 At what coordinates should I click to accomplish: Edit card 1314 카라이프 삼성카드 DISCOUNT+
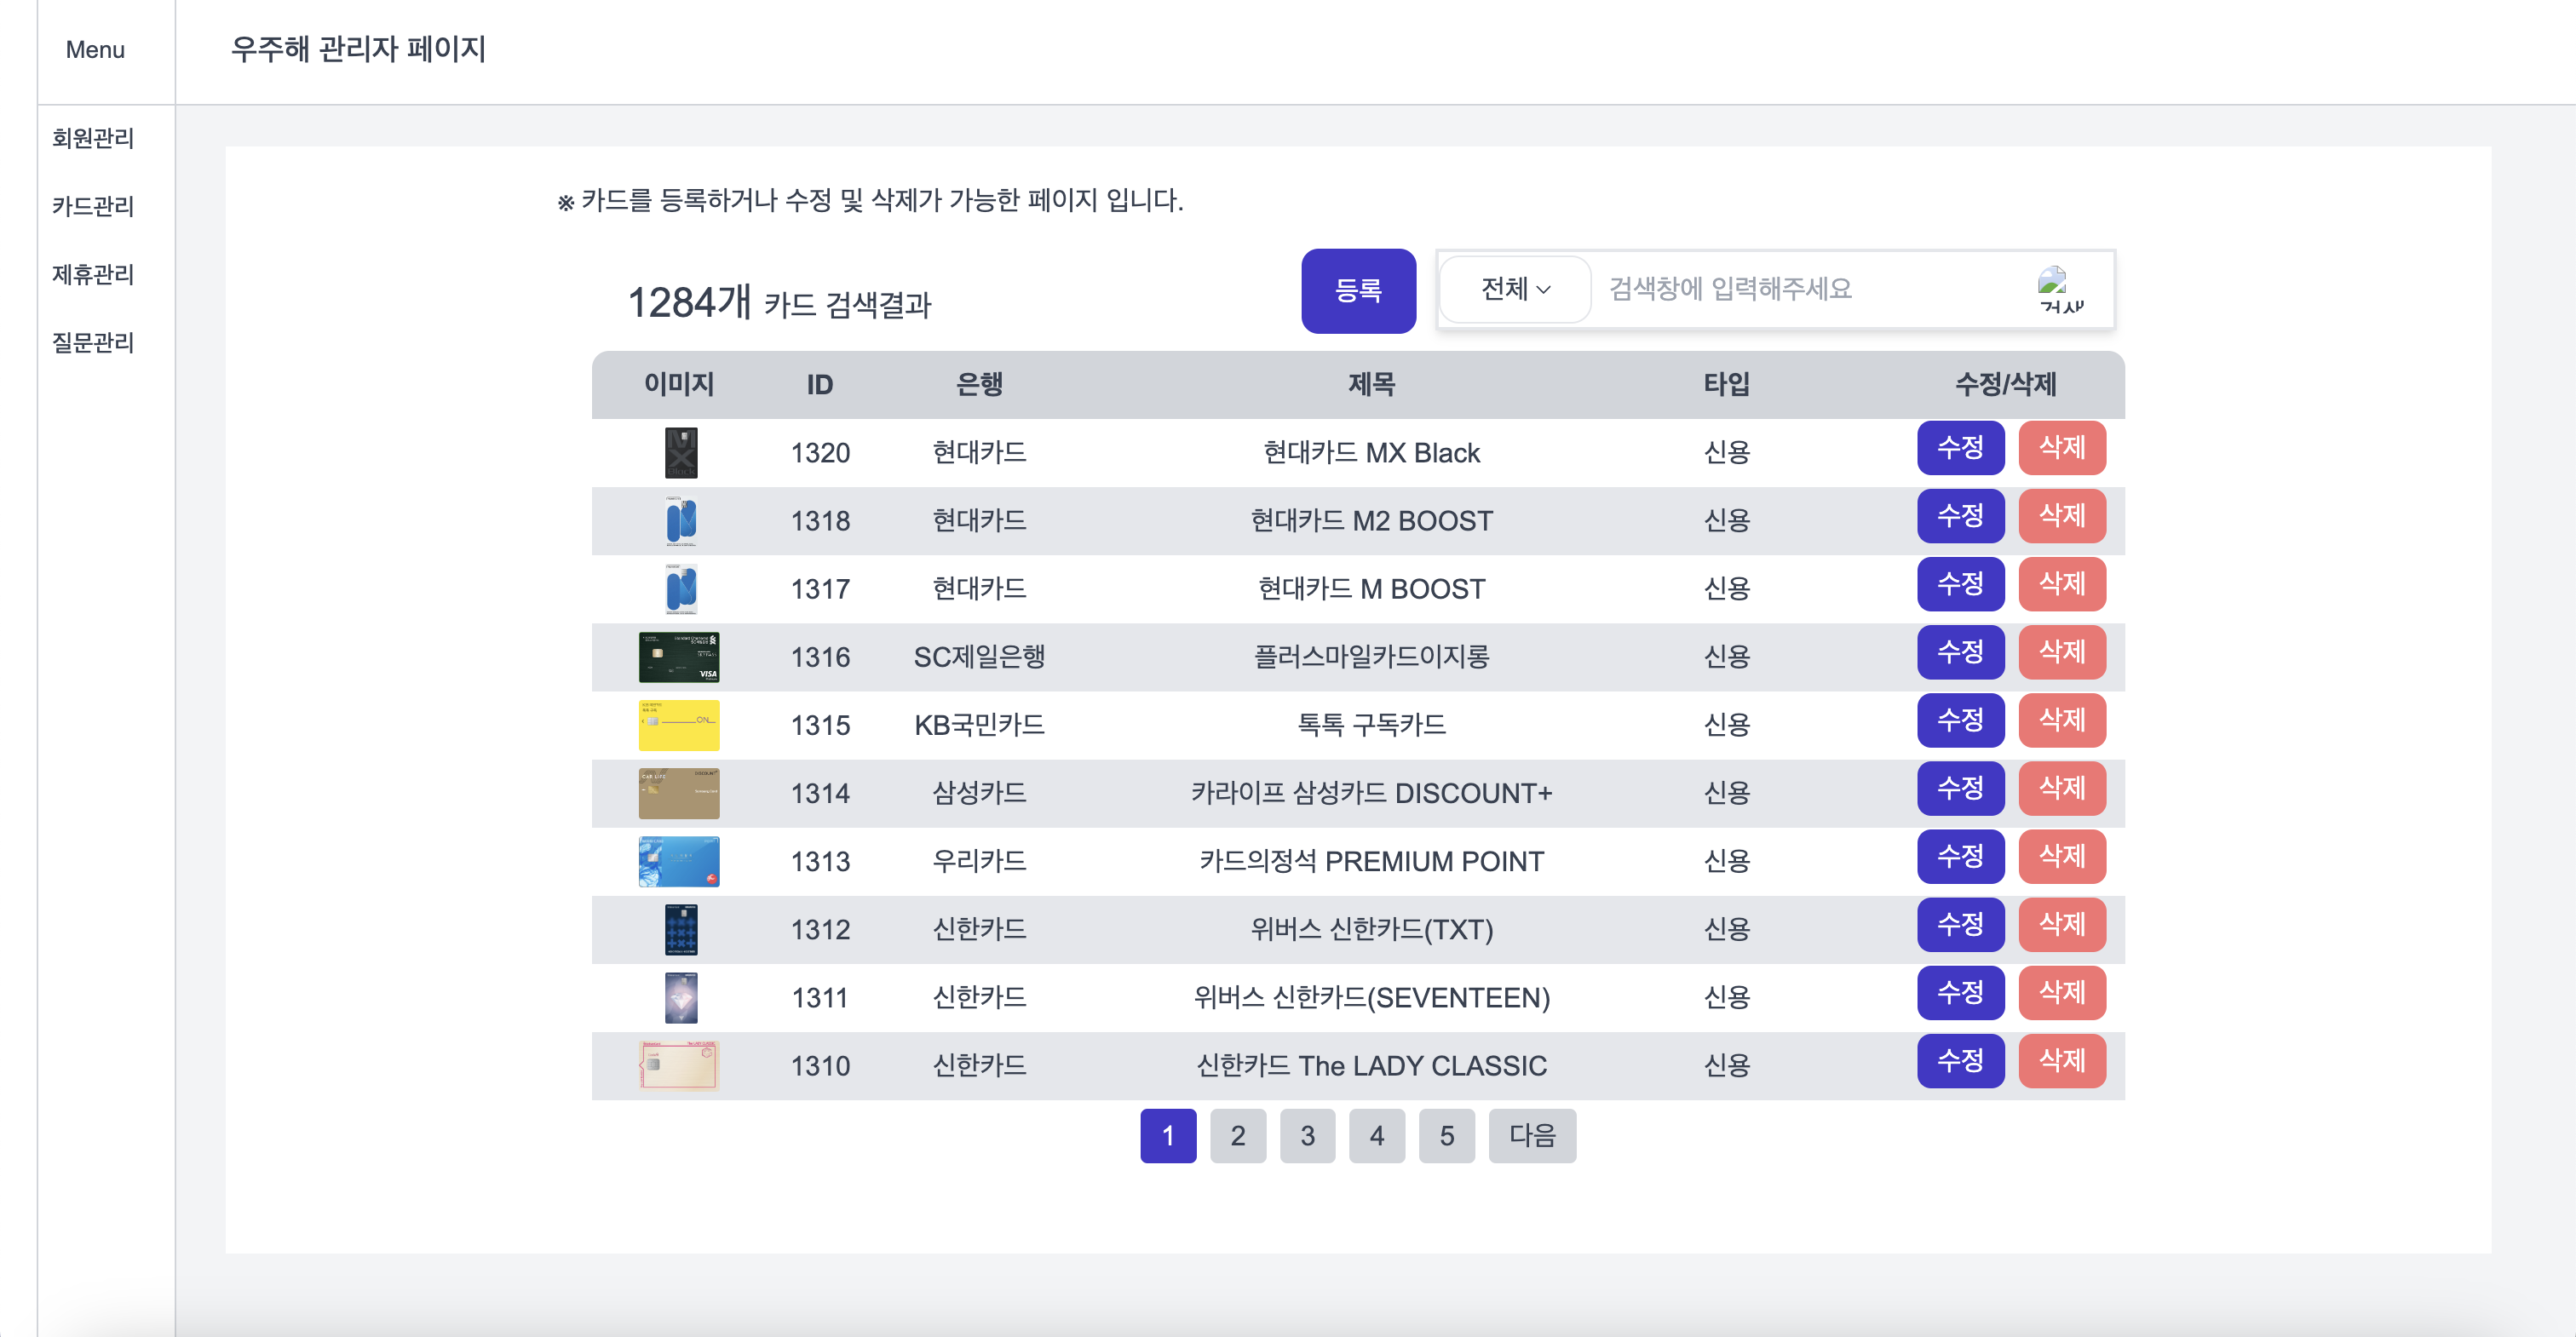tap(1960, 787)
